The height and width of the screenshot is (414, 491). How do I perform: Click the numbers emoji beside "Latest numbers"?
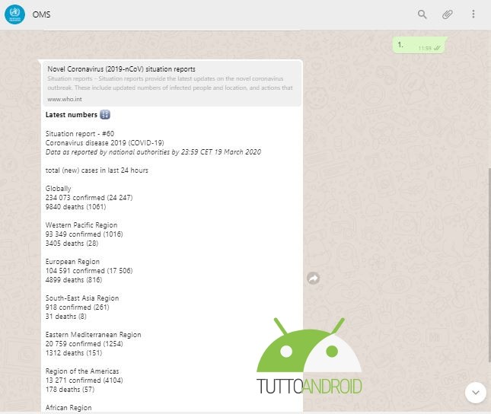(x=105, y=115)
